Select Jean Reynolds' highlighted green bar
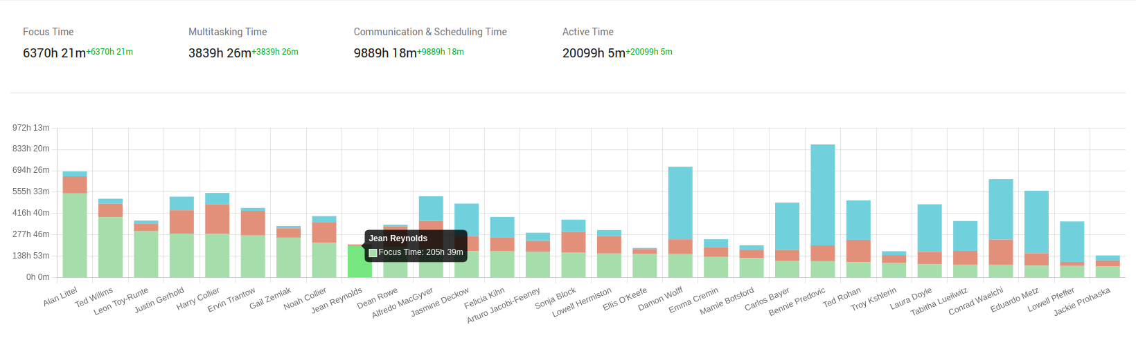 360,262
